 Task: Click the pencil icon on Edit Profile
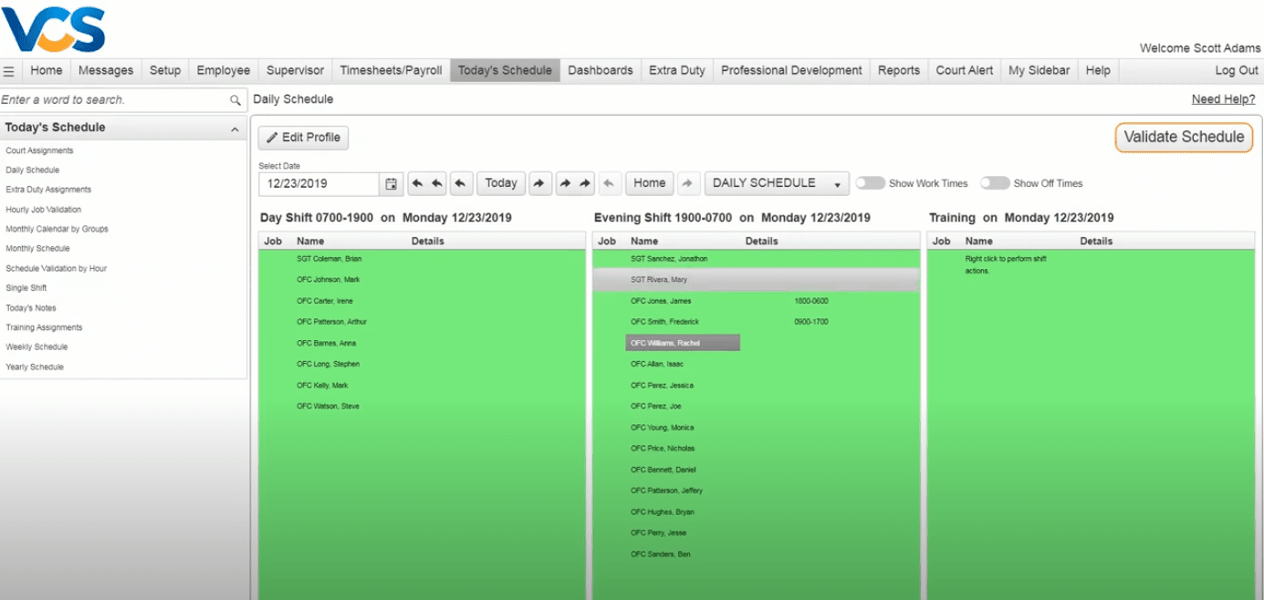pyautogui.click(x=272, y=137)
